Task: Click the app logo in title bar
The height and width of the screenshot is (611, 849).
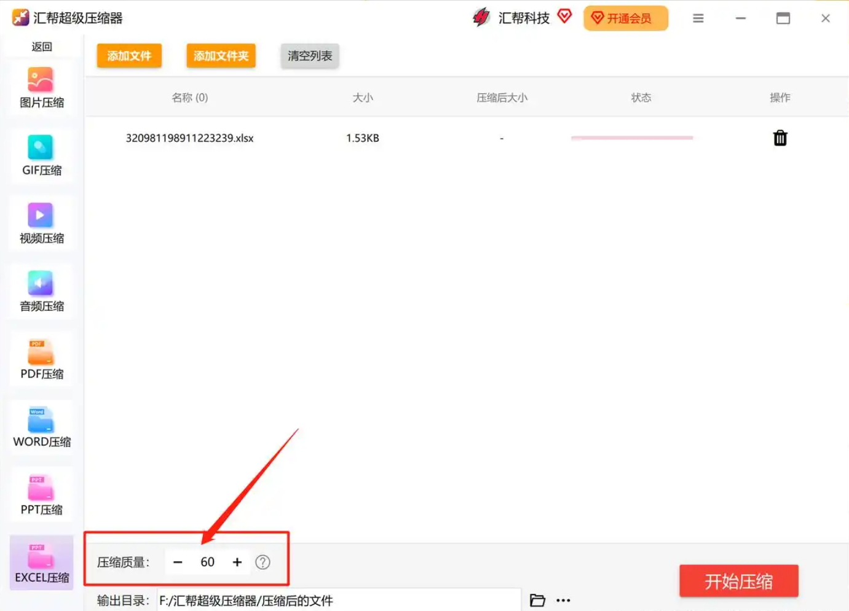Action: [x=20, y=17]
